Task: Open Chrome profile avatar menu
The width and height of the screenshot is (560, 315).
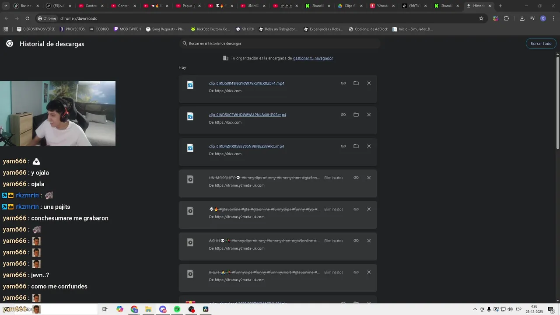Action: tap(543, 18)
